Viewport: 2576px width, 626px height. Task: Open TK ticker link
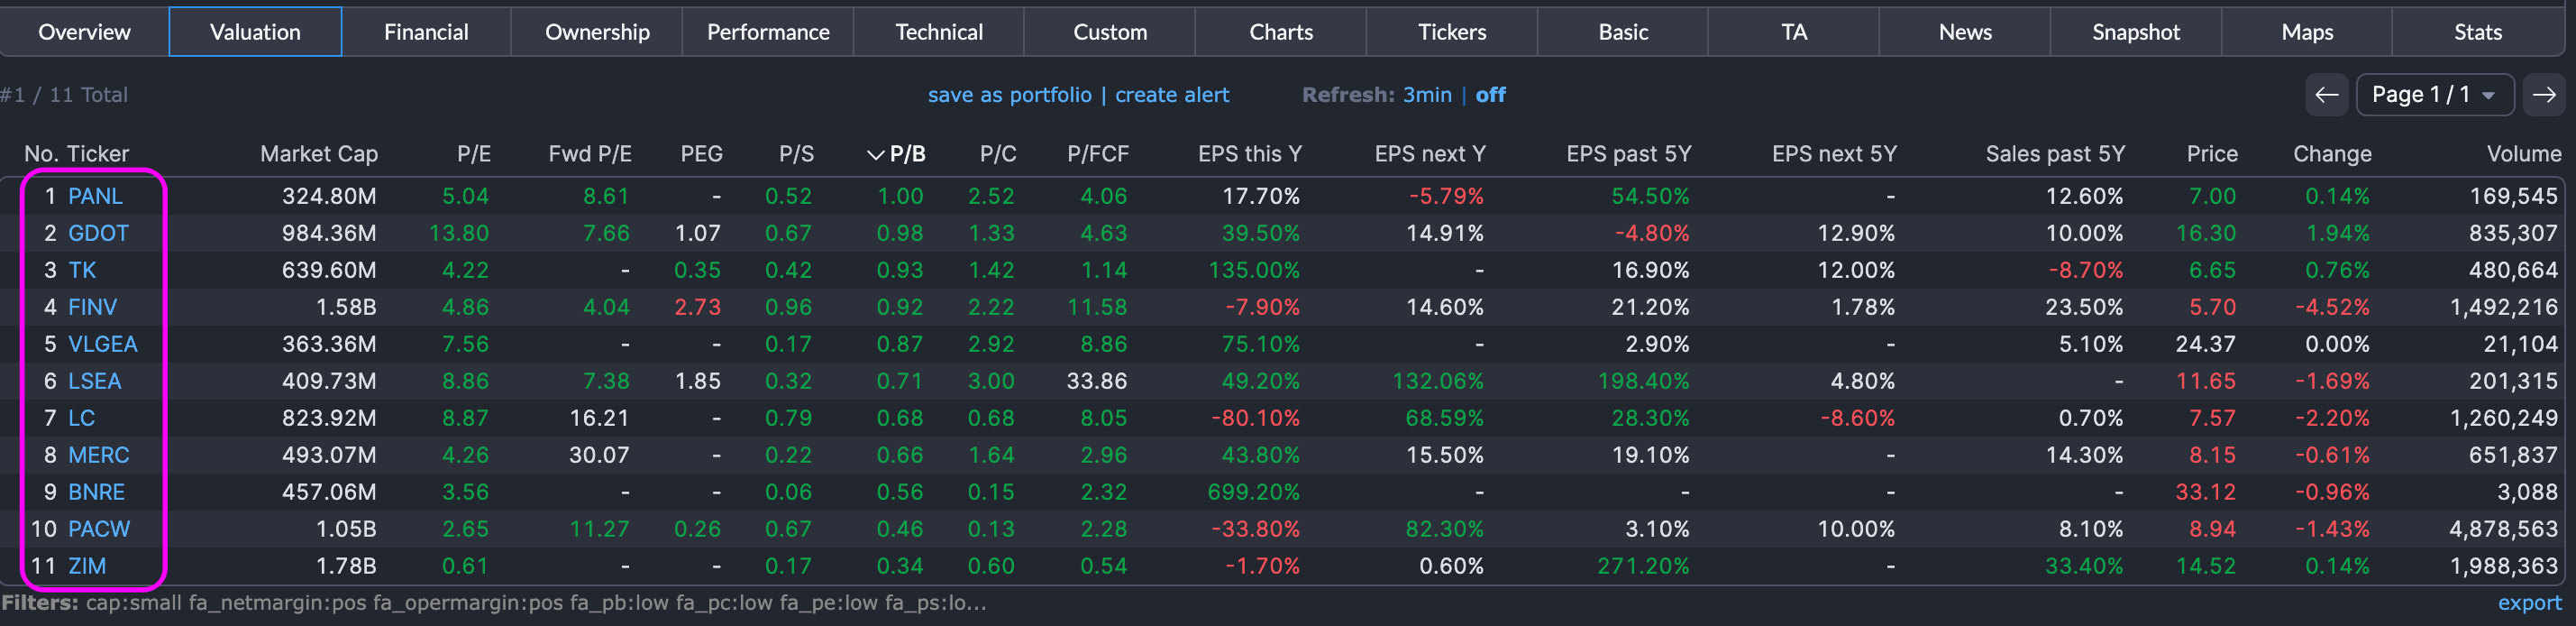click(82, 270)
